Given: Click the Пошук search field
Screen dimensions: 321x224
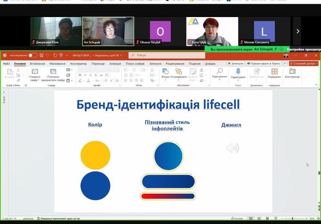Looking at the screenshot, I should click(x=165, y=55).
